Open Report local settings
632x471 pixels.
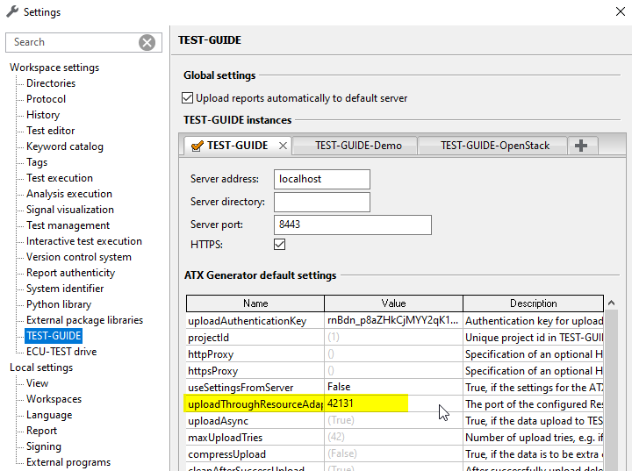(x=41, y=431)
